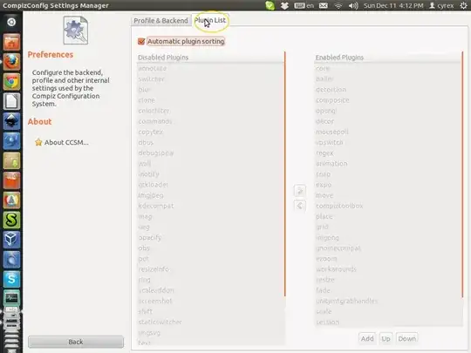Viewport: 471px width, 353px height.
Task: Open the clock showing Sun Dec 11
Action: click(393, 5)
